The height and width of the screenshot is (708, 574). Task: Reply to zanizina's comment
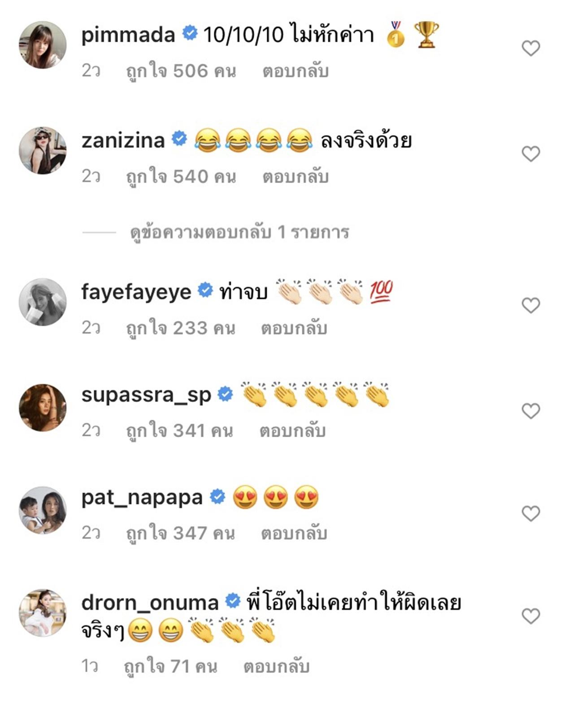pos(296,177)
